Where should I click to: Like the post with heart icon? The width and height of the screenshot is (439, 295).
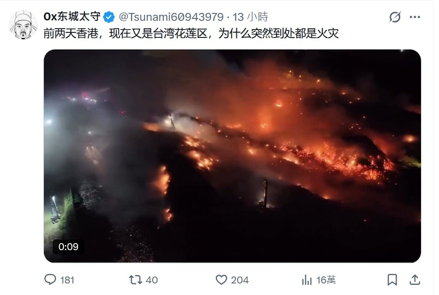(x=221, y=280)
